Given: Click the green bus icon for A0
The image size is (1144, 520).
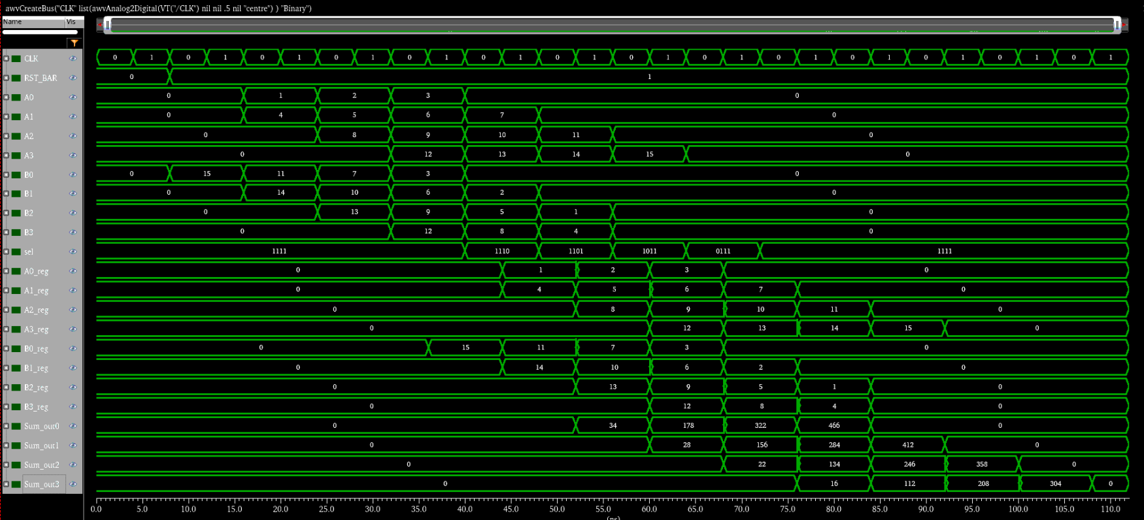Looking at the screenshot, I should (16, 97).
